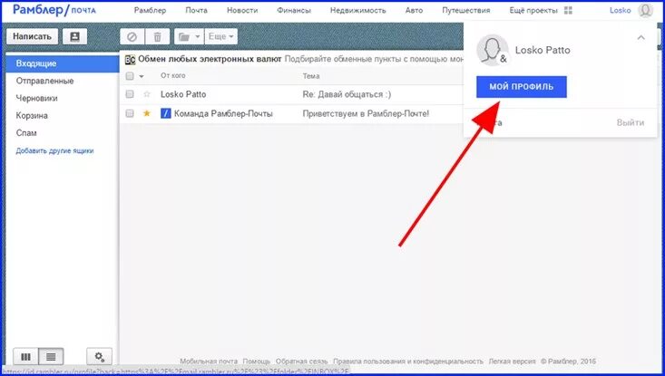Open the Путешествия top navigation item
The height and width of the screenshot is (376, 665).
tap(466, 10)
